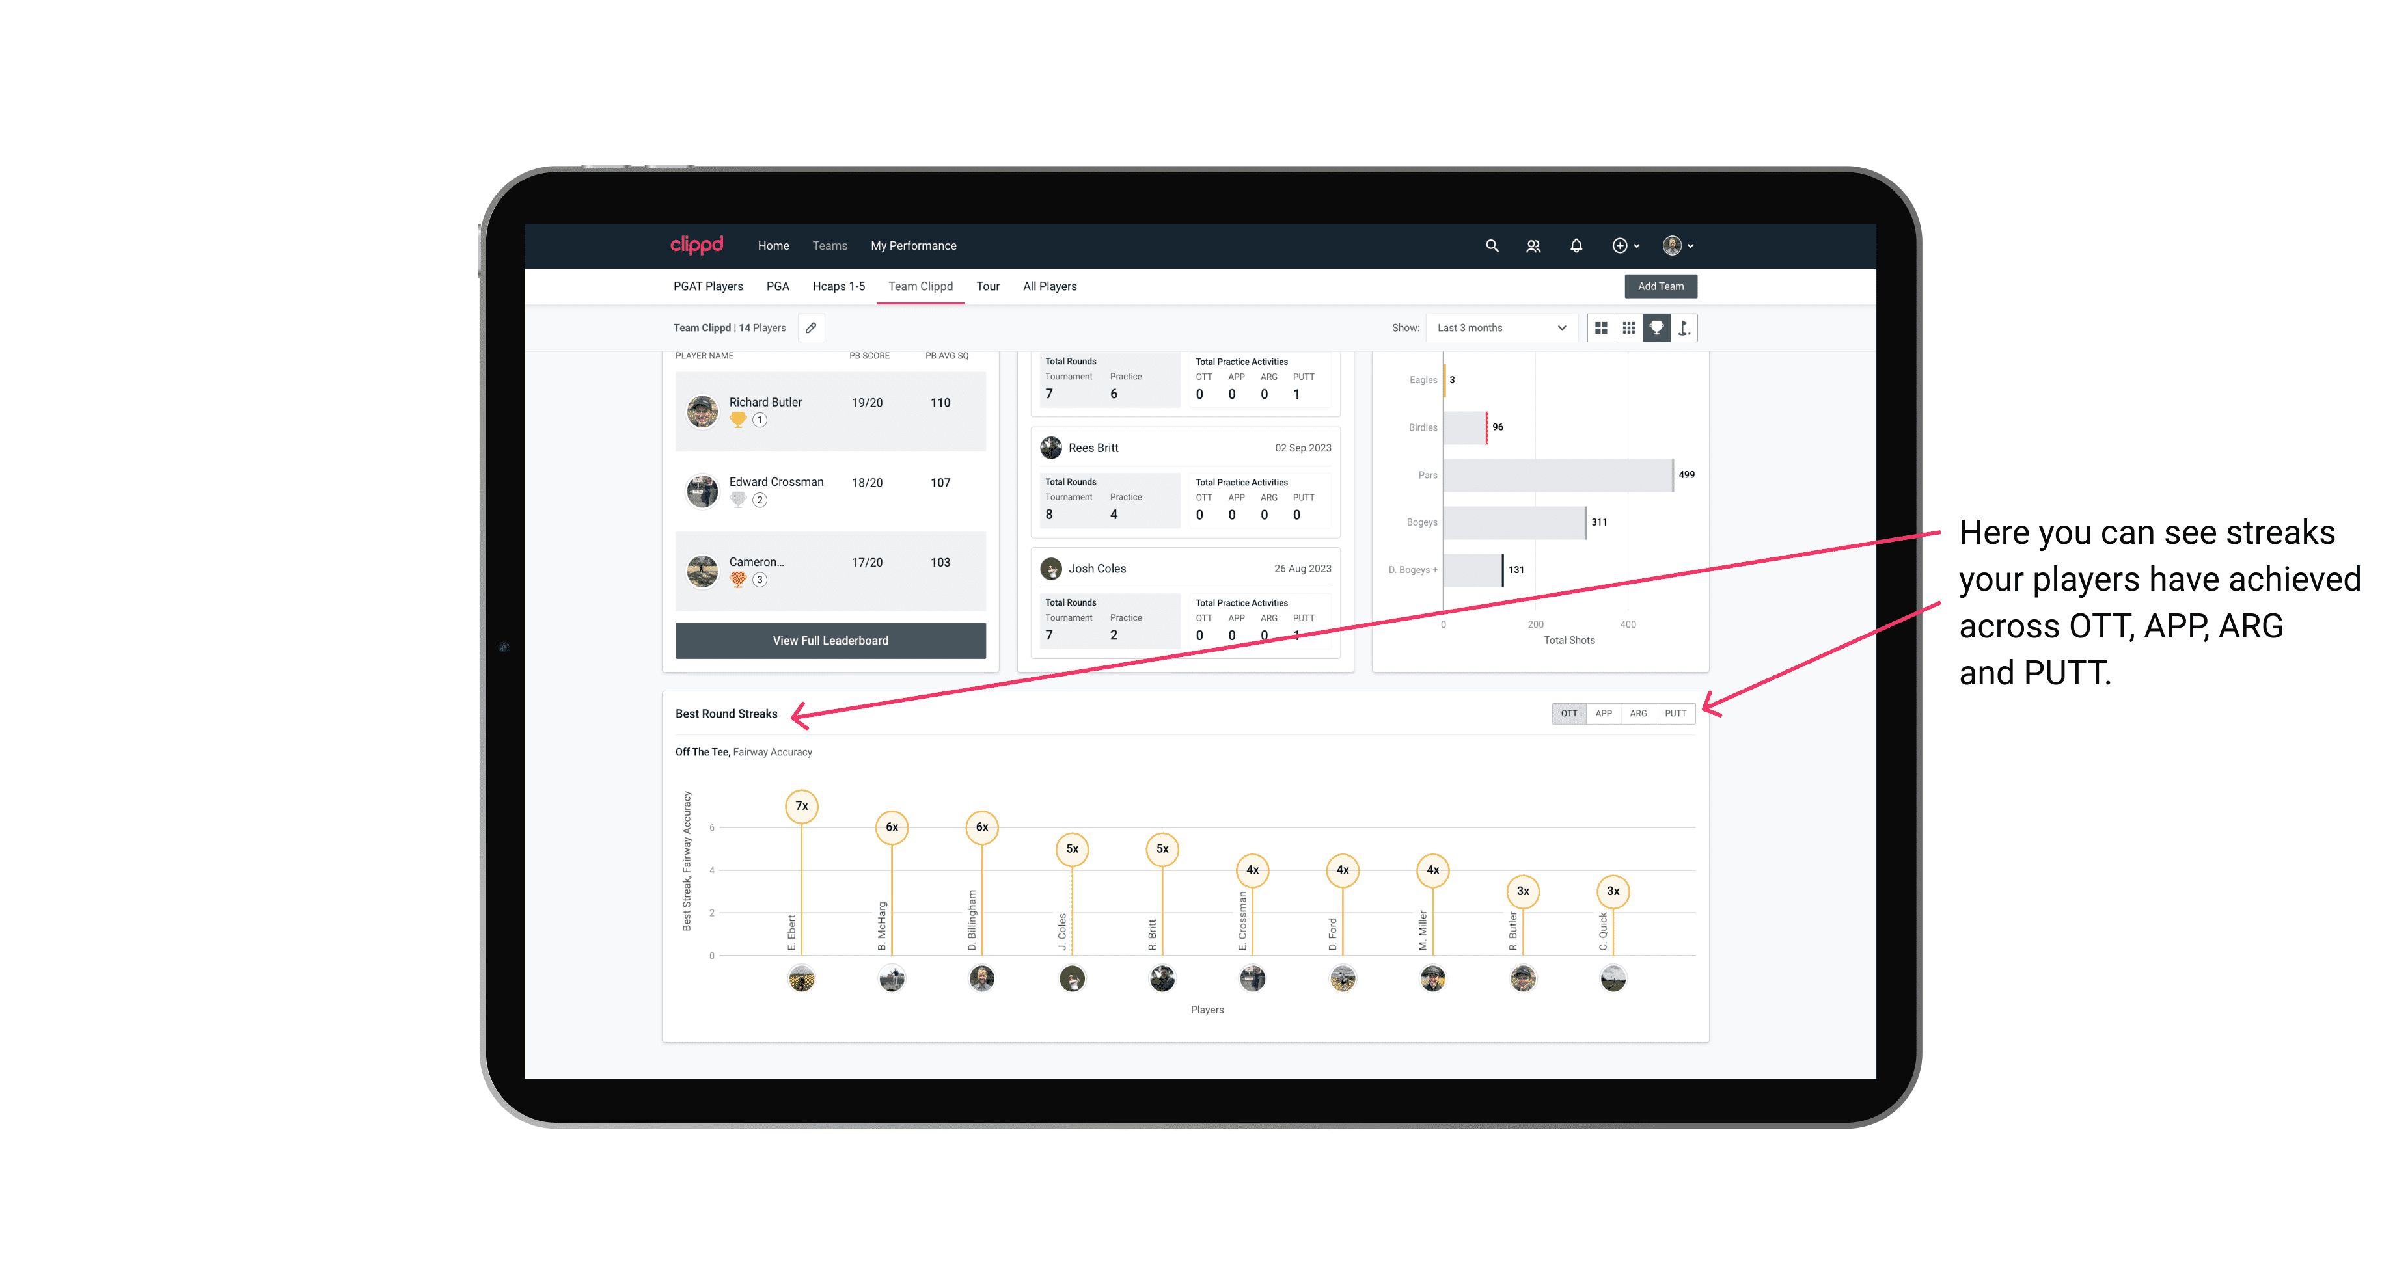Click the View Full Leaderboard button
Viewport: 2395px width, 1288px height.
click(830, 639)
